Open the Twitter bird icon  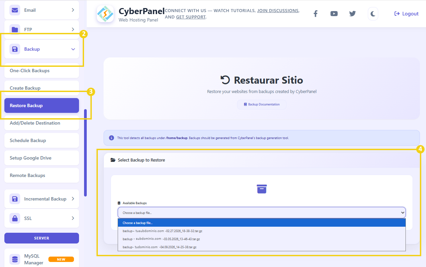(352, 14)
